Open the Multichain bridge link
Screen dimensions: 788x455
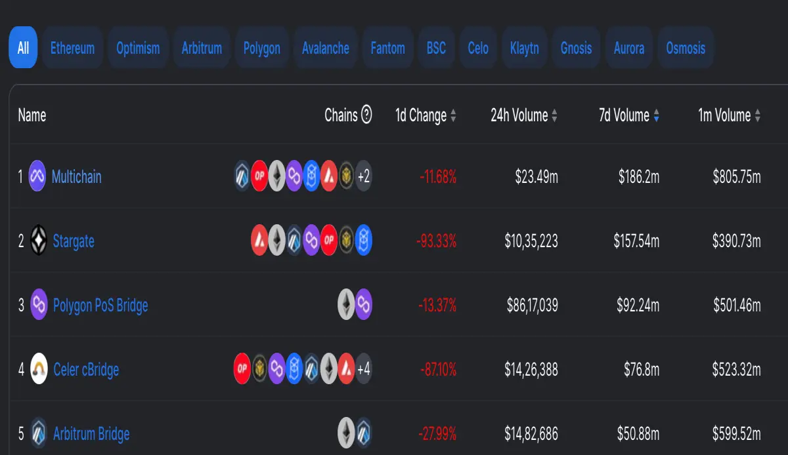point(77,177)
